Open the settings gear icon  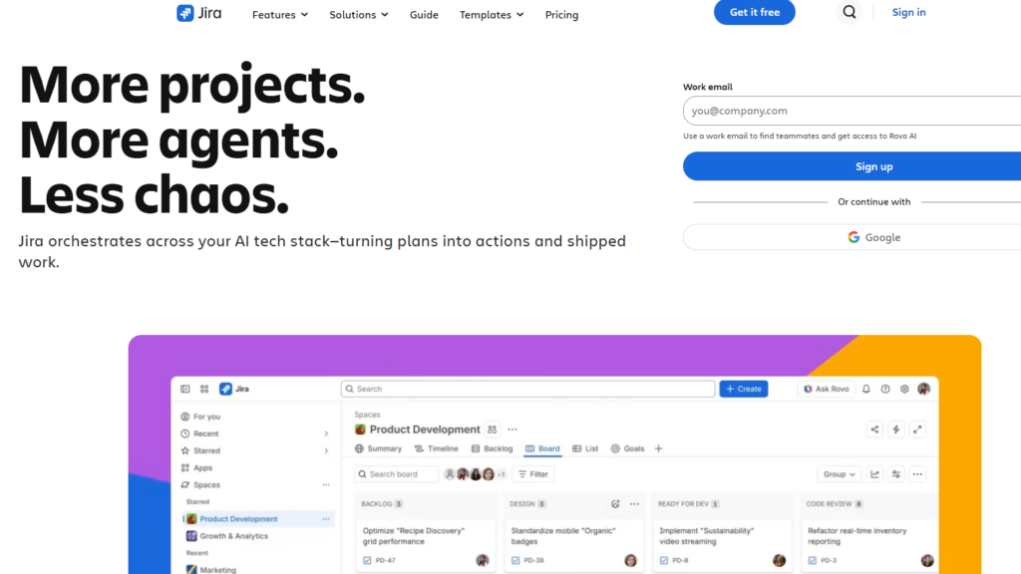904,390
